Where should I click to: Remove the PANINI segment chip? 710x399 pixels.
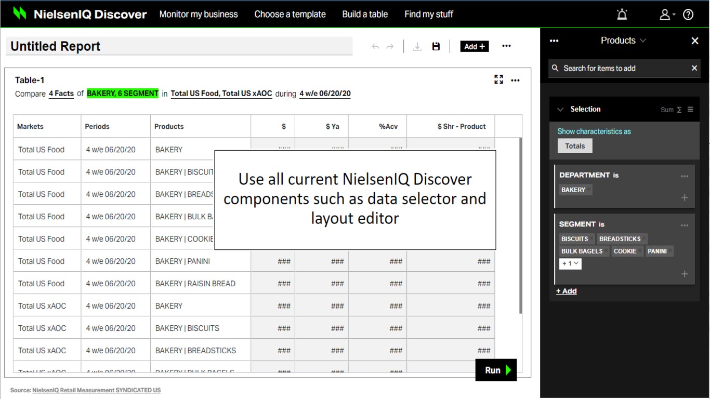(x=670, y=250)
